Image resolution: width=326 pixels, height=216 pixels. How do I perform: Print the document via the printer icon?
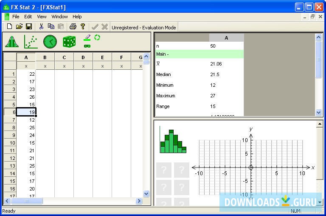pyautogui.click(x=73, y=26)
